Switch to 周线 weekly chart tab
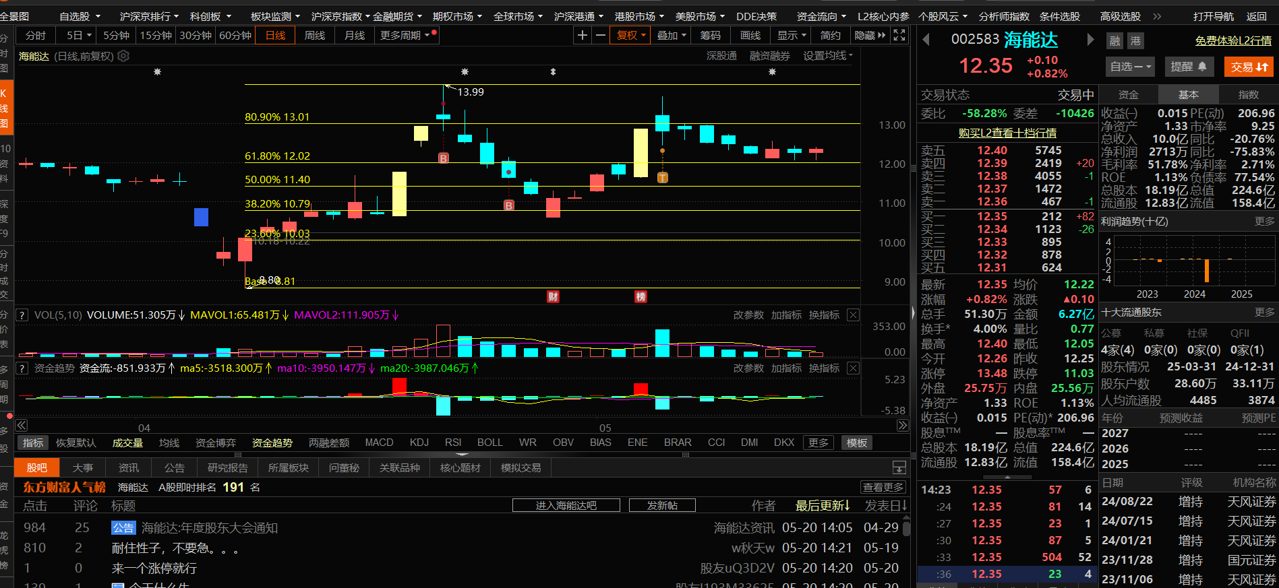 click(x=315, y=35)
